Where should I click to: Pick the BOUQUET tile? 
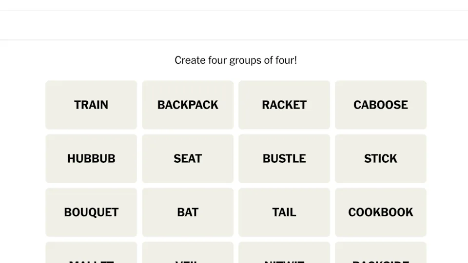click(91, 212)
